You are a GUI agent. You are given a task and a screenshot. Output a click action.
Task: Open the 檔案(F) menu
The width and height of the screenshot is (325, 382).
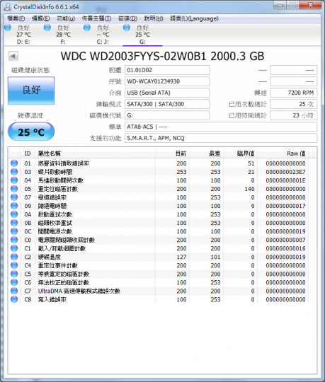[x=16, y=18]
